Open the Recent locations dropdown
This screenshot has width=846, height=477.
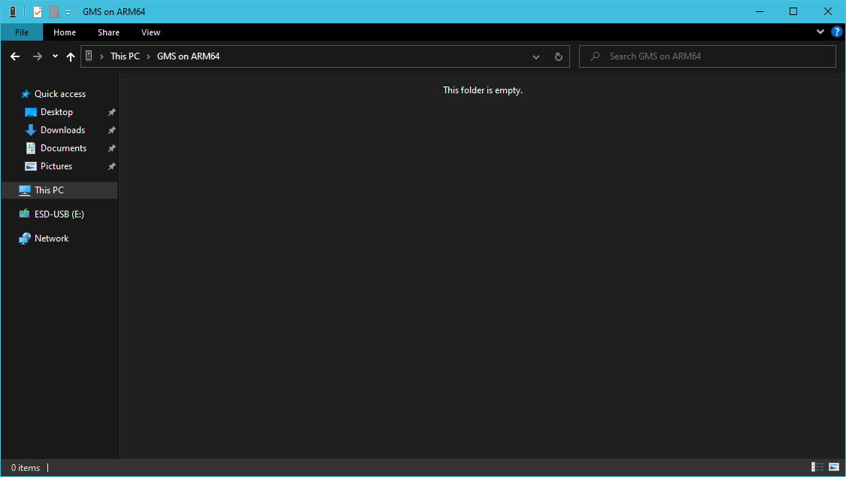pos(55,56)
